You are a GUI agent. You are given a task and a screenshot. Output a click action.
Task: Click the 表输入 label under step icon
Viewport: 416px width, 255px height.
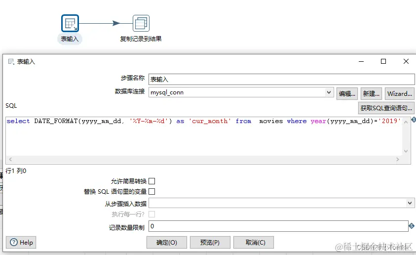pos(70,39)
